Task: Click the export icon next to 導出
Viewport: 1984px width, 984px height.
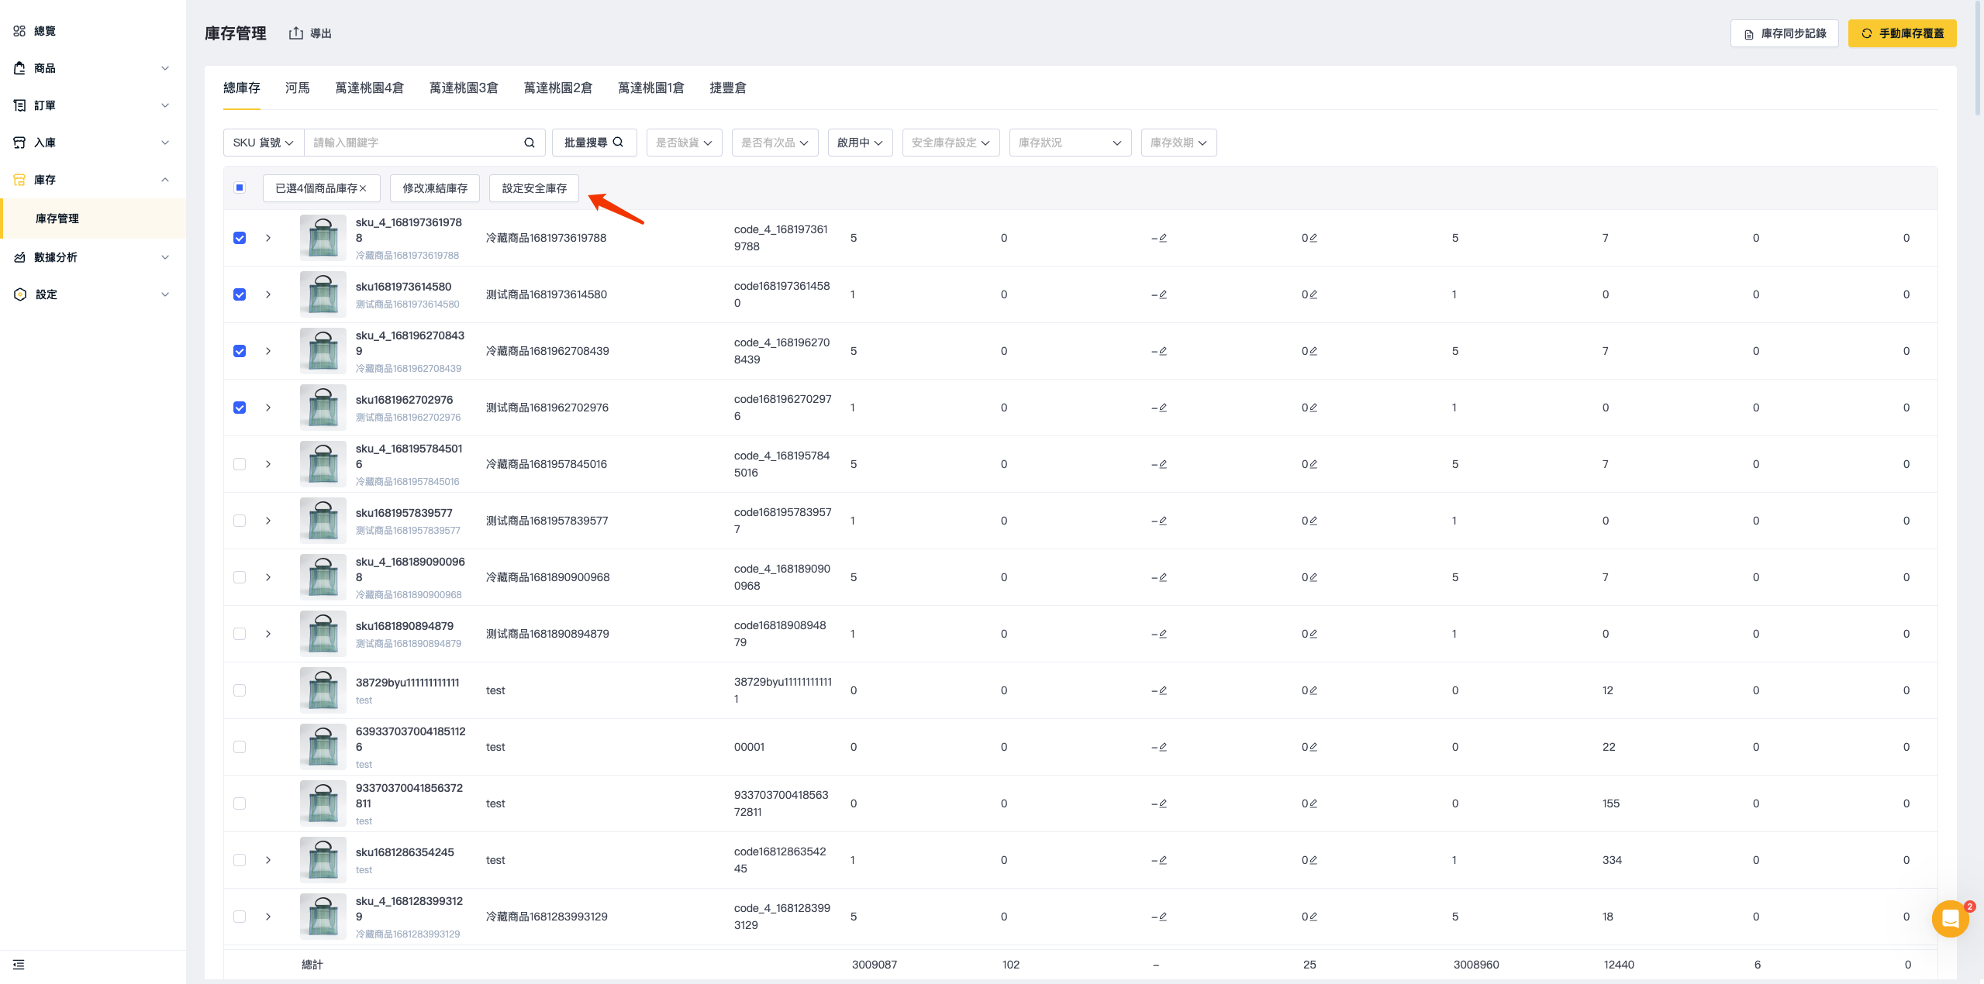Action: pyautogui.click(x=295, y=33)
